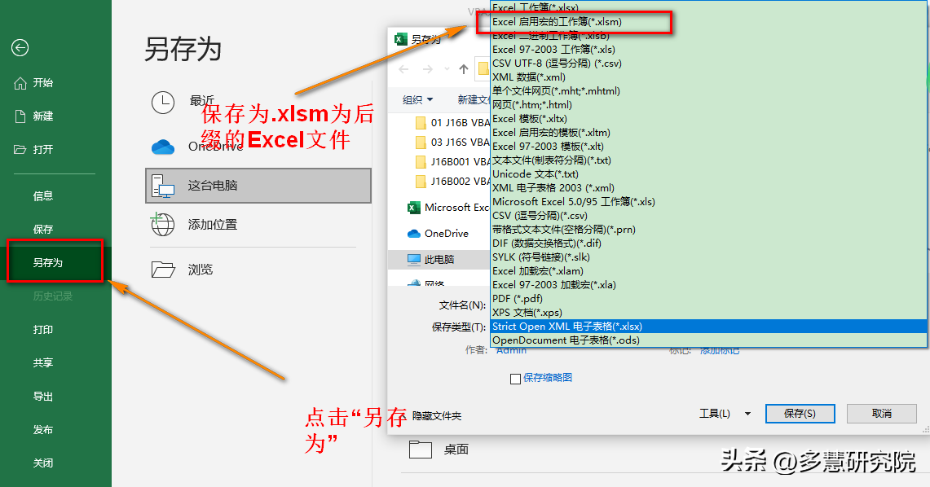Open the recent locations chevron in dialog
930x487 pixels.
click(447, 69)
